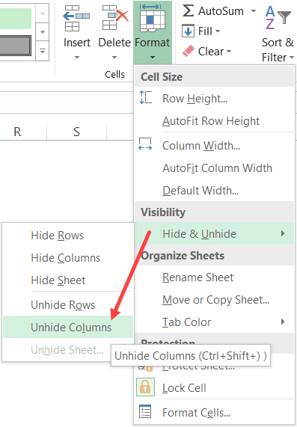Expand the AutoSum dropdown arrow
297x427 pixels.
click(254, 11)
